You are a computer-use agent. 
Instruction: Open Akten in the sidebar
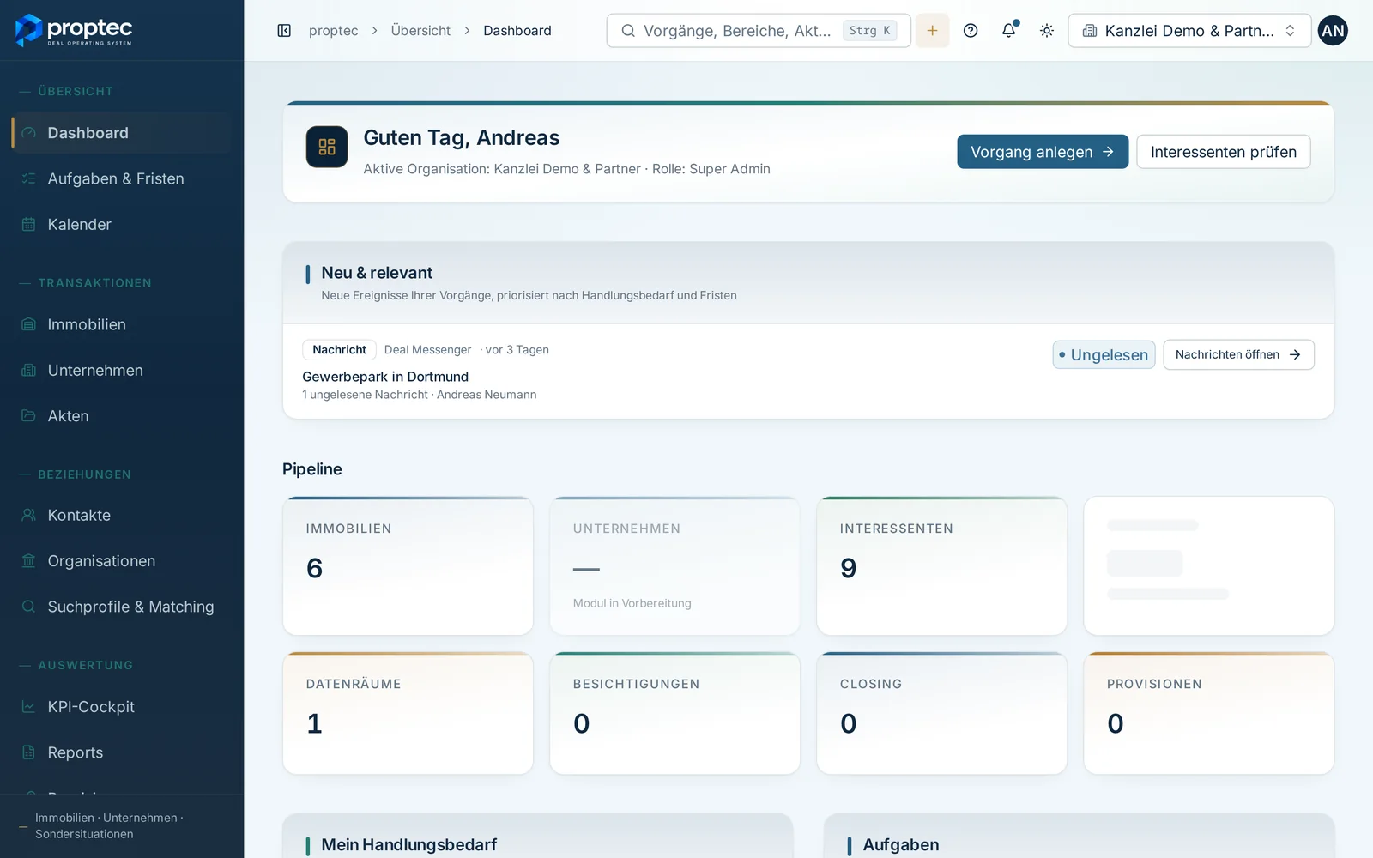click(122, 415)
